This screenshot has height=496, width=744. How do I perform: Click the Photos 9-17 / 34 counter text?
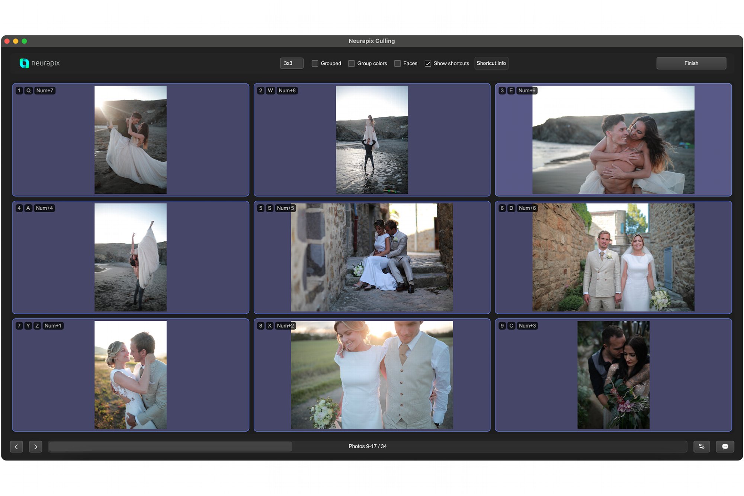[x=368, y=446]
